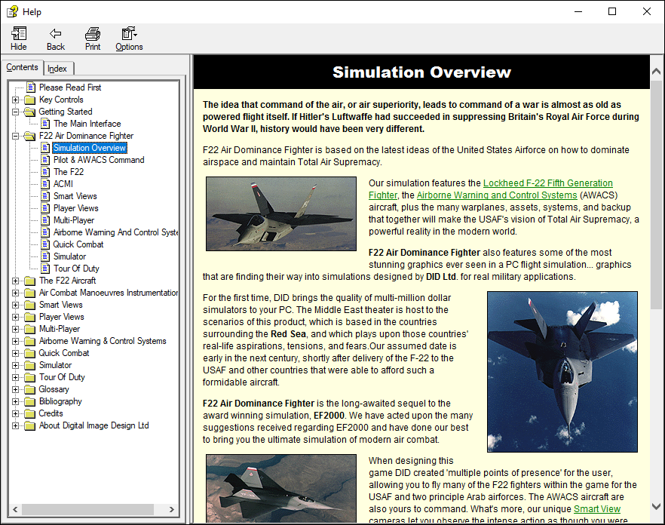This screenshot has width=665, height=525.
Task: Click the ACMI page icon
Action: [x=45, y=184]
